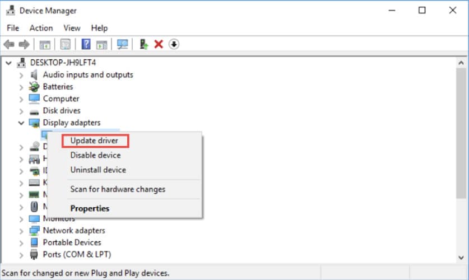Click the Action pane toolbar icon
This screenshot has width=469, height=280.
click(x=101, y=45)
